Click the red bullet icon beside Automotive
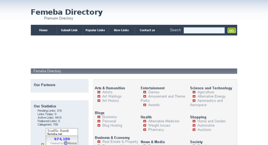The height and width of the screenshot is (145, 268). click(x=194, y=125)
